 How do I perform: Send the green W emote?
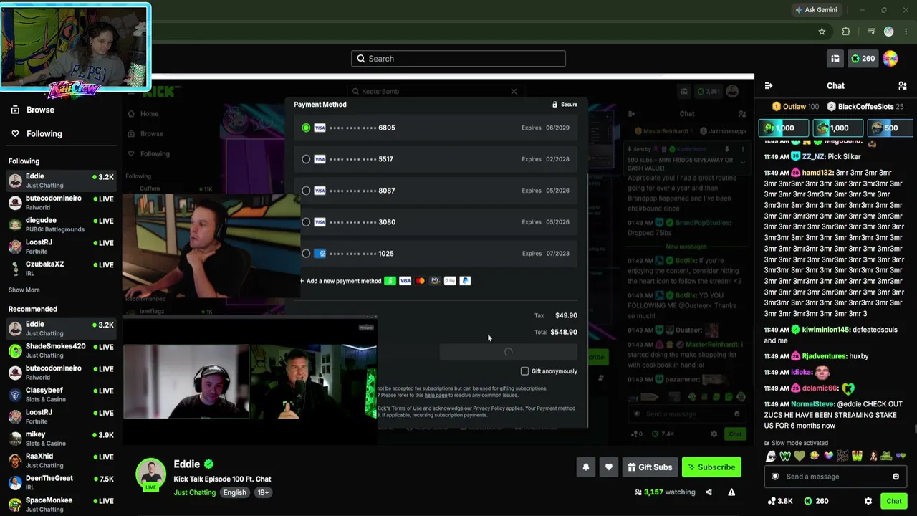[x=785, y=457]
